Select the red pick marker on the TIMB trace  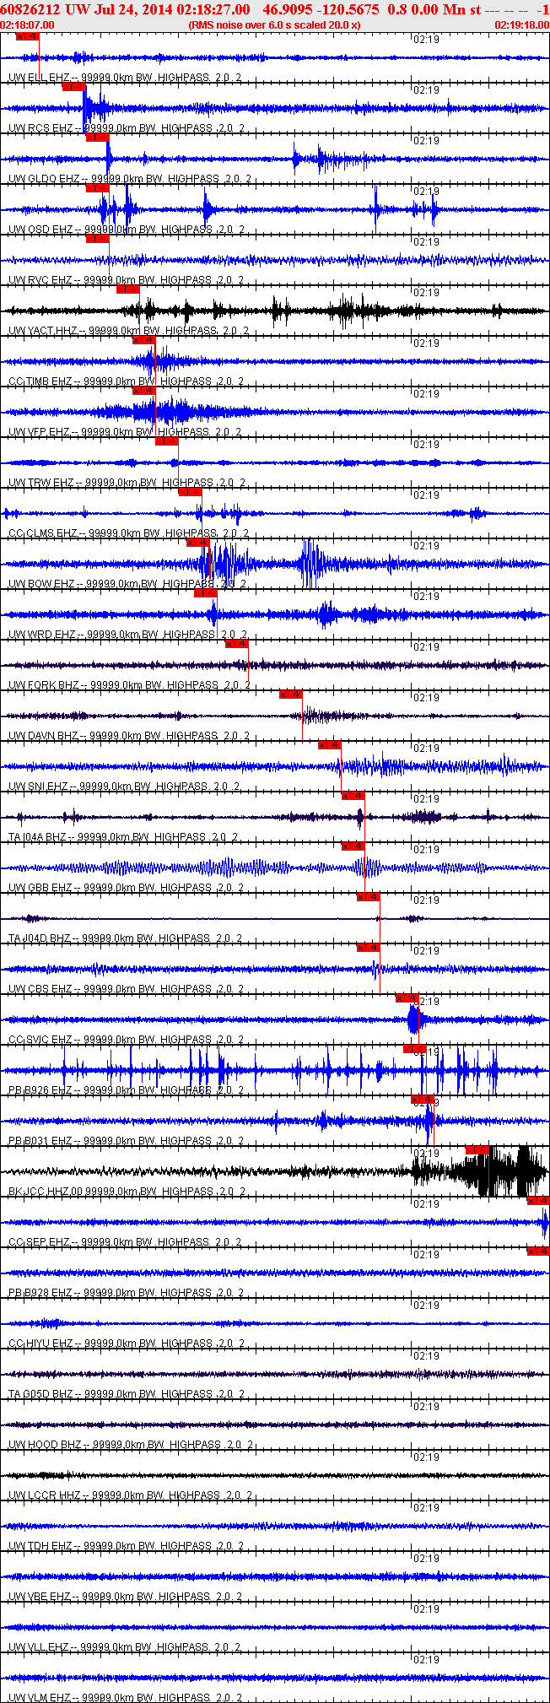click(x=144, y=340)
